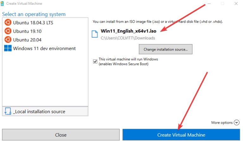Click the Create Virtual Machine button
The height and width of the screenshot is (141, 243).
181,135
